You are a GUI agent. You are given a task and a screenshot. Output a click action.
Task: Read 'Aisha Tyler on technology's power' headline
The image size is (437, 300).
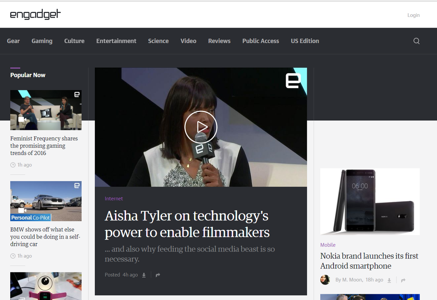187,224
